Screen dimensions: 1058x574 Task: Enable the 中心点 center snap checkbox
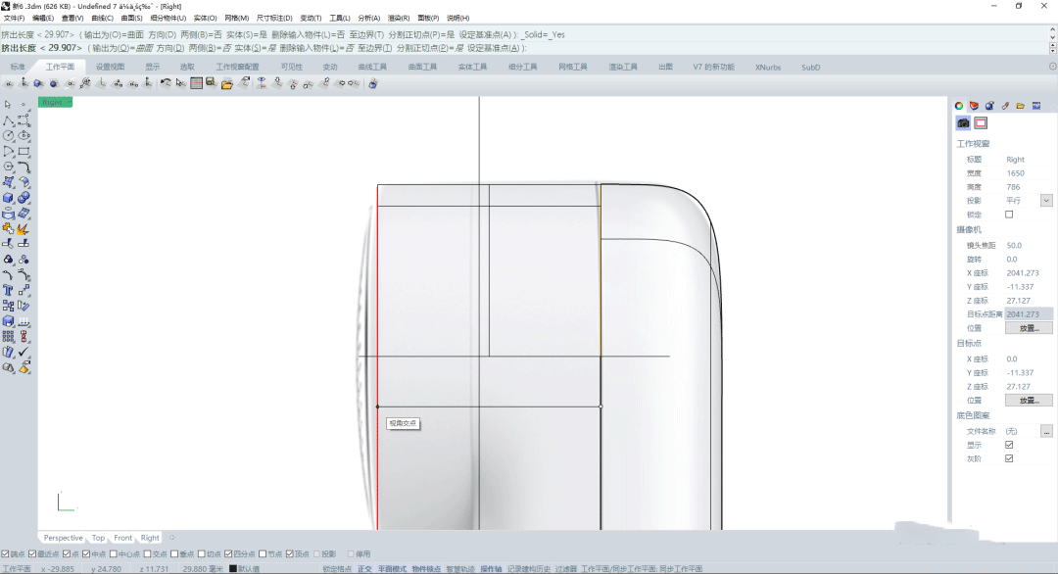coord(112,553)
